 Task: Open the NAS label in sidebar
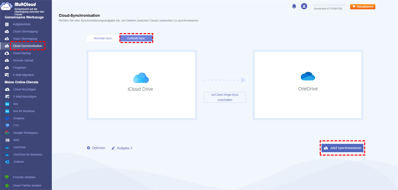point(16,140)
